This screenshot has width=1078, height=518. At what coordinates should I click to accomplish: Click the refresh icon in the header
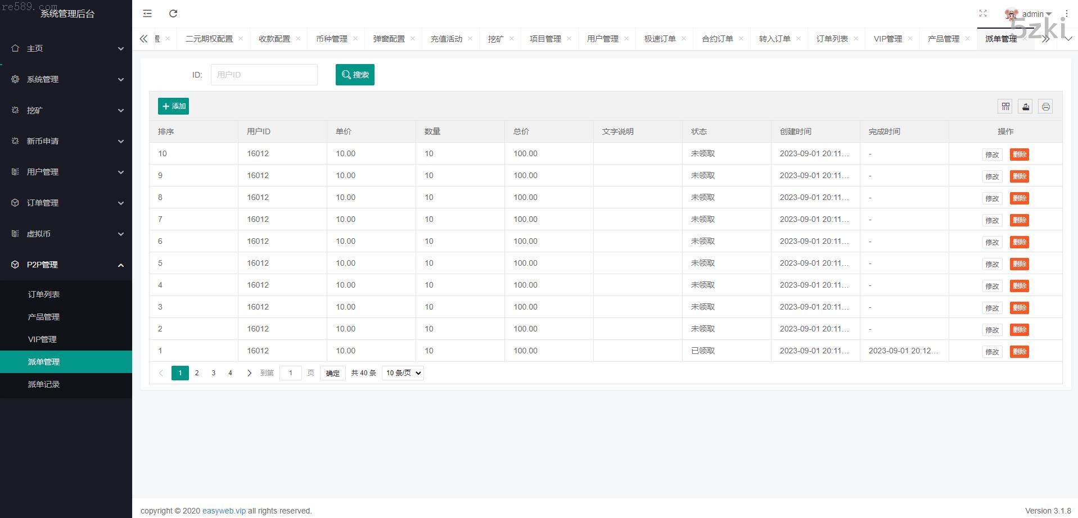coord(173,13)
